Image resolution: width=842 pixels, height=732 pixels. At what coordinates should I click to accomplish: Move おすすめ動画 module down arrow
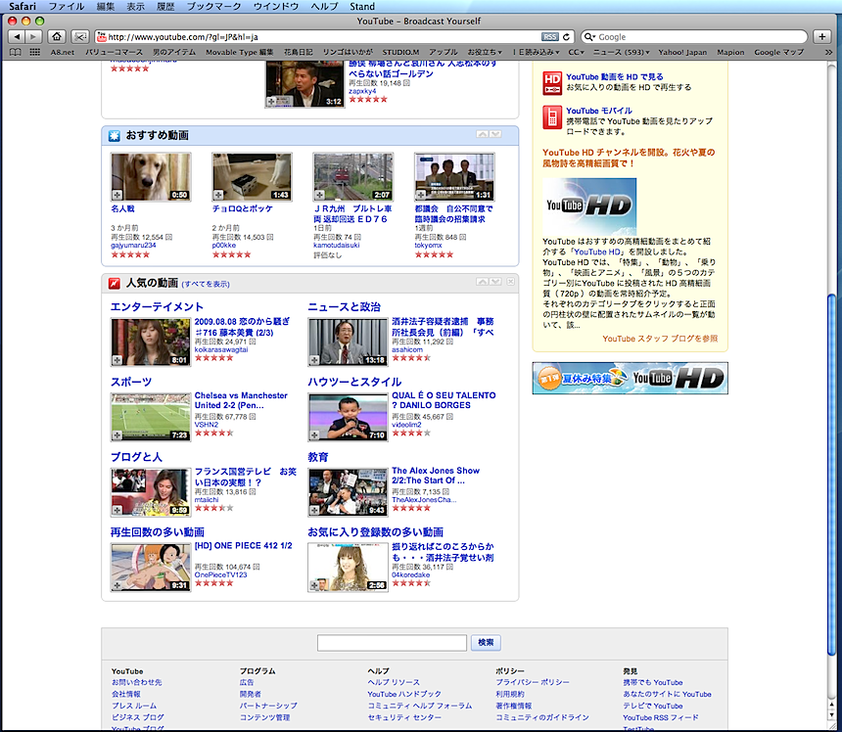(x=495, y=134)
